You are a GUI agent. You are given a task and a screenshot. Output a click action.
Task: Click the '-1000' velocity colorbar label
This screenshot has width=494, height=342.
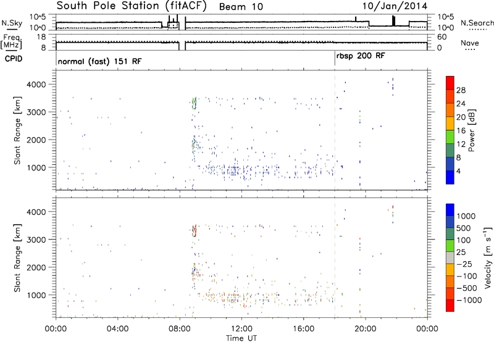point(469,300)
